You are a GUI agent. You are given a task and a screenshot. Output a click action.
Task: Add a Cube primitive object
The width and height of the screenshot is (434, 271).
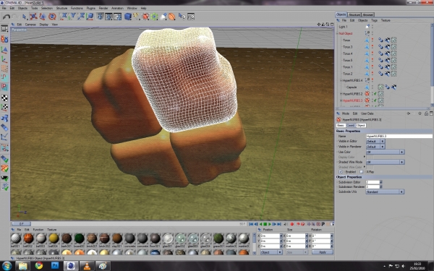128,17
